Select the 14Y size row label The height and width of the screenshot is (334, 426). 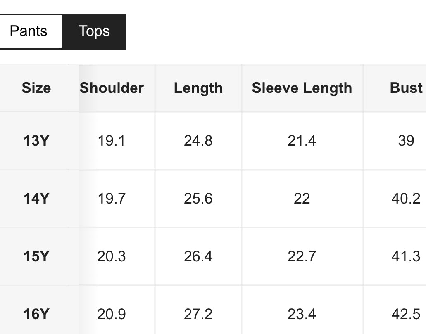coord(36,199)
